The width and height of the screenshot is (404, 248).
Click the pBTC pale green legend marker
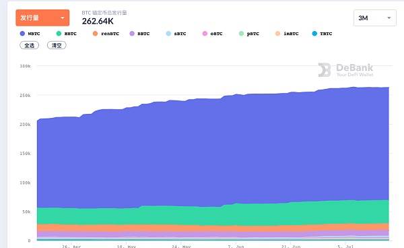(241, 34)
